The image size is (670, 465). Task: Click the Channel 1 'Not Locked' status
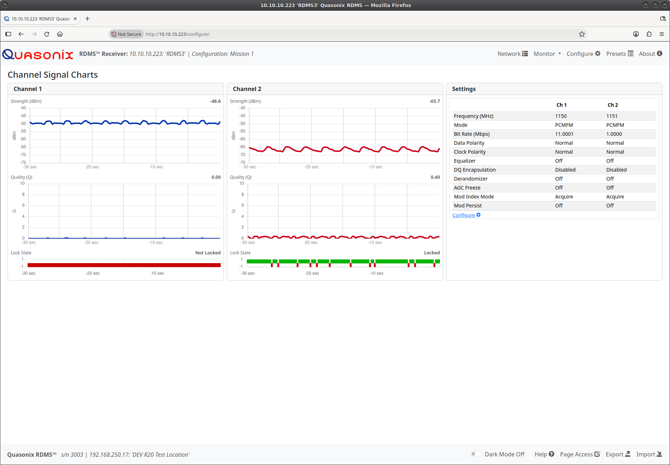click(x=208, y=253)
